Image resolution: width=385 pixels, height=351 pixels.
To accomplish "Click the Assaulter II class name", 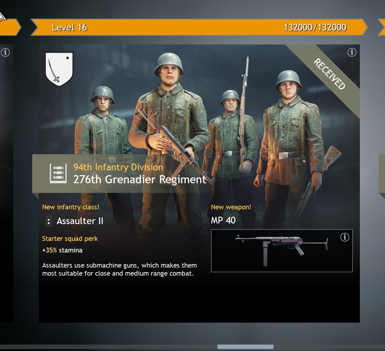I will click(80, 221).
